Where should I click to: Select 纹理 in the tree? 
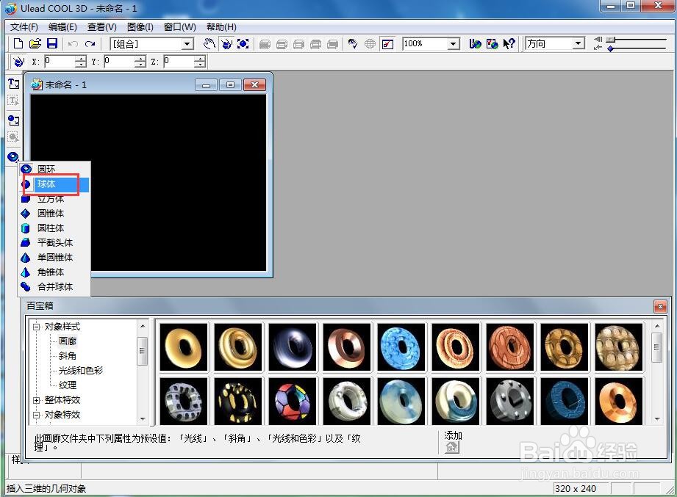68,385
